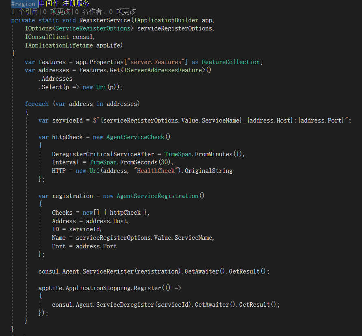Image resolution: width=362 pixels, height=336 pixels.
Task: Click the "ServiceRegister" method call
Action: (108, 271)
